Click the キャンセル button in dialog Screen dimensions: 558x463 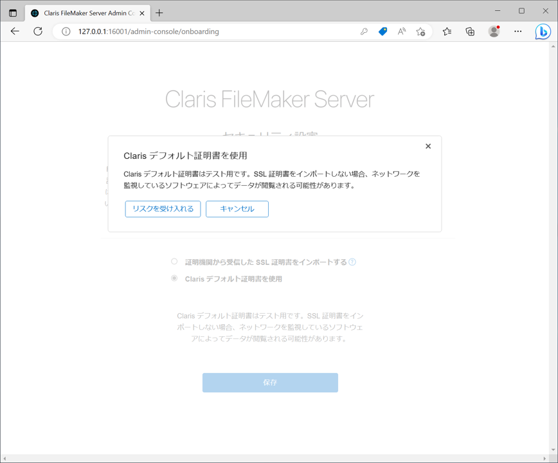[x=237, y=209]
